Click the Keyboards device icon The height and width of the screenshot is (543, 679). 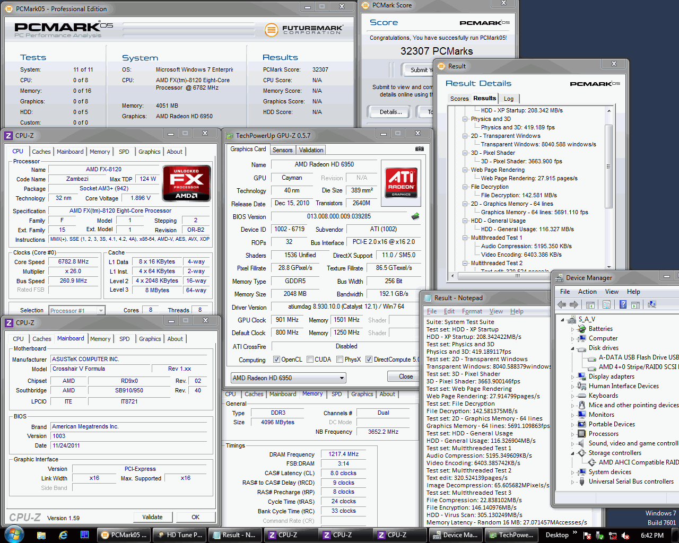[x=582, y=396]
